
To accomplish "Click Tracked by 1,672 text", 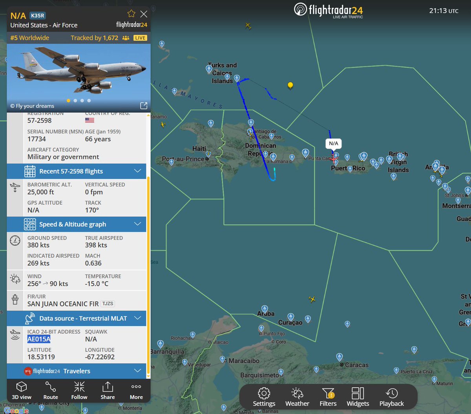I will pyautogui.click(x=94, y=38).
